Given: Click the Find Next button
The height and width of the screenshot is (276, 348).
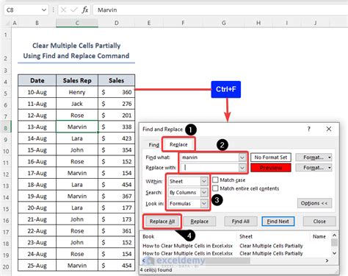Looking at the screenshot, I should coord(278,222).
